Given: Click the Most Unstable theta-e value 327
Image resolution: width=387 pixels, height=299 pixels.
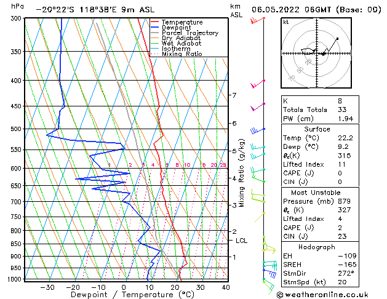Looking at the screenshot, I should click(345, 210).
